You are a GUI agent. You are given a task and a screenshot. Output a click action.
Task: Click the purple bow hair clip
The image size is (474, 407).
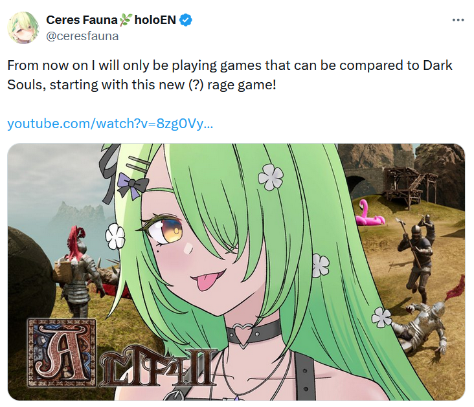click(132, 186)
